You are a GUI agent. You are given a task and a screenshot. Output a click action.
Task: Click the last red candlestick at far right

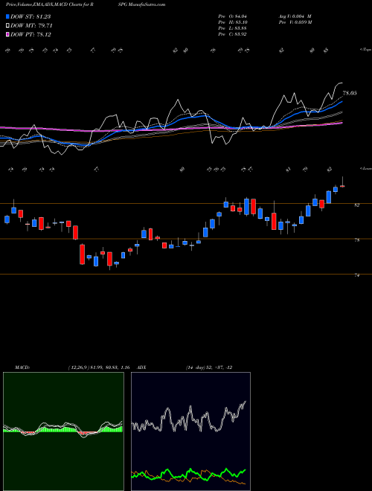(x=342, y=186)
